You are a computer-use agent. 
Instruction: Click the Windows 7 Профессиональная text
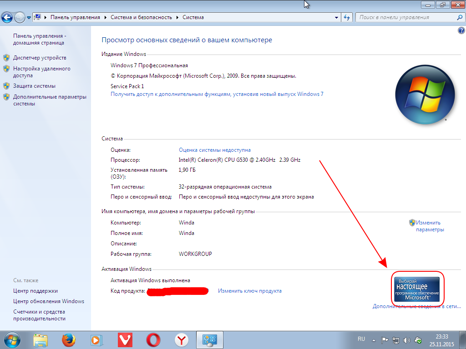click(149, 65)
